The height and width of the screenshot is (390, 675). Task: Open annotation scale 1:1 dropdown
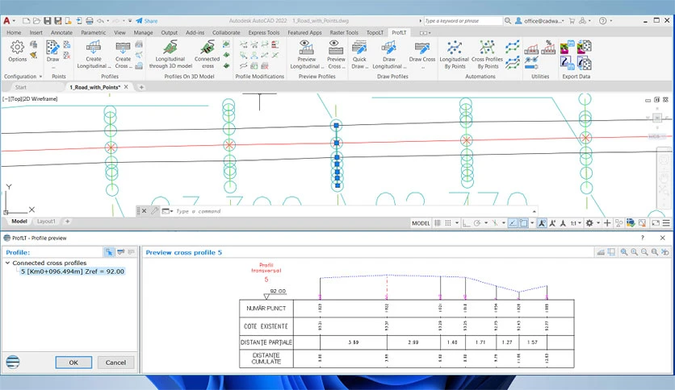coord(576,223)
